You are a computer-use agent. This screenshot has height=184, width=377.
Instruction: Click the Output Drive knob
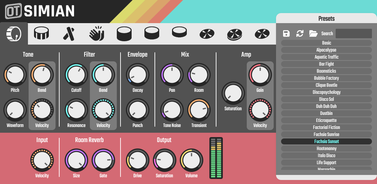(138, 160)
